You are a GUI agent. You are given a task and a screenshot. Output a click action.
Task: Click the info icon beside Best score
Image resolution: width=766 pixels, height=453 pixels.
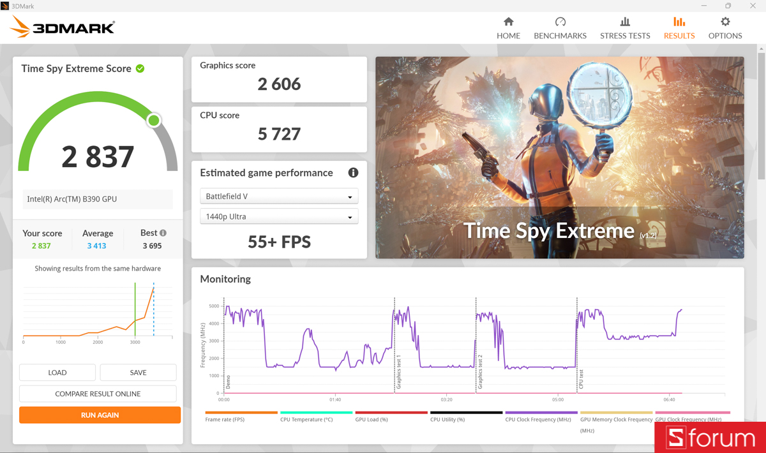163,233
